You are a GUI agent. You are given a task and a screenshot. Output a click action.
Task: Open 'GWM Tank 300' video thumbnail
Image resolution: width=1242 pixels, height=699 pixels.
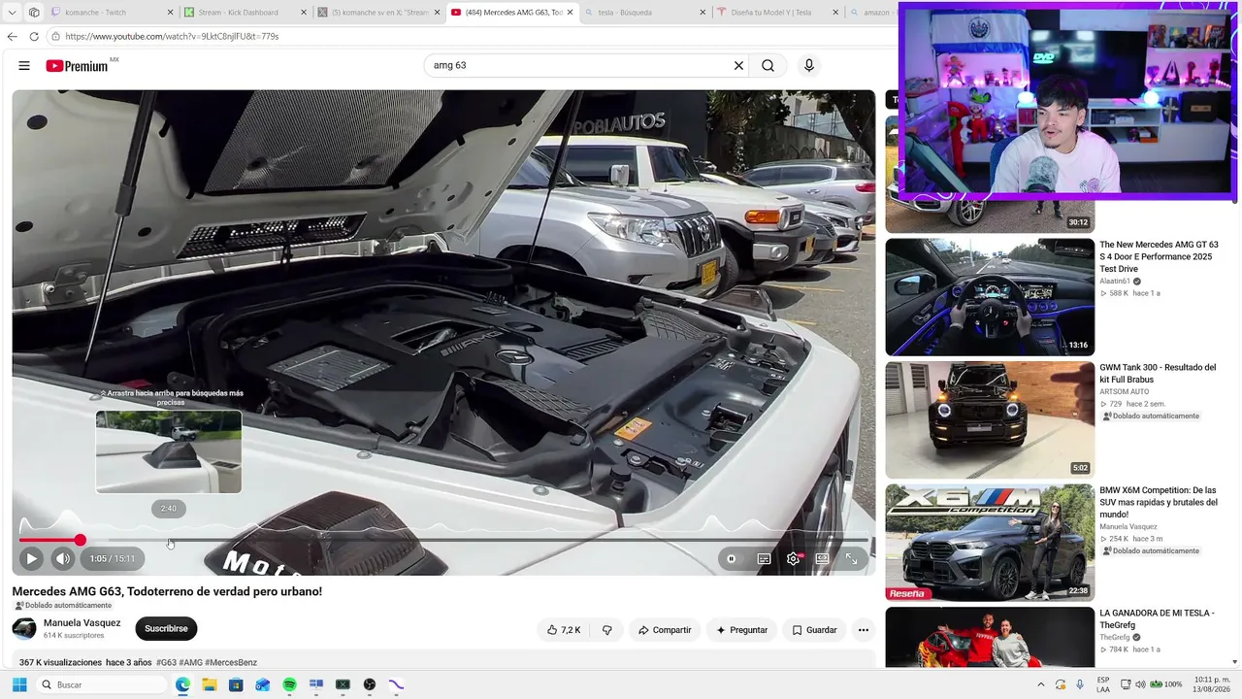coord(990,420)
